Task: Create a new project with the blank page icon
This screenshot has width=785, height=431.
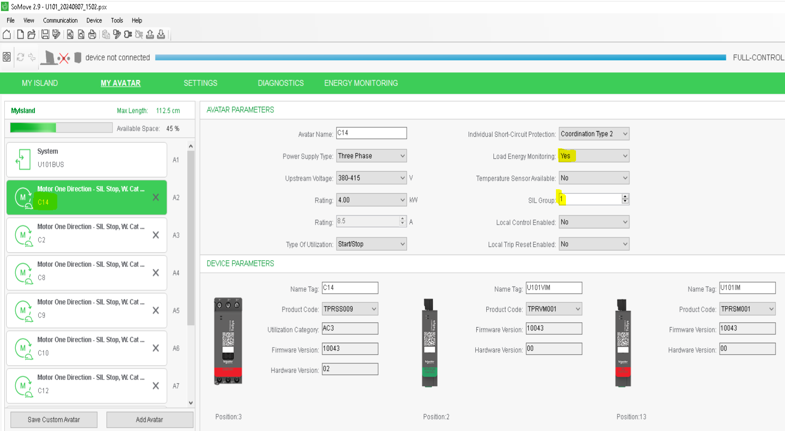Action: (20, 34)
